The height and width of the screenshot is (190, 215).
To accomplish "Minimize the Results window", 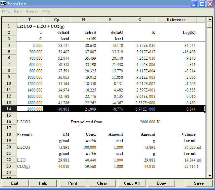I will [x=194, y=4].
